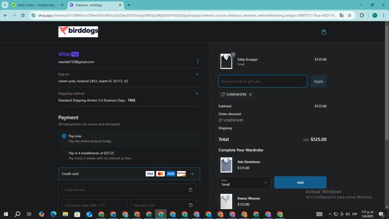Open Windows Start menu
The height and width of the screenshot is (219, 389).
[x=5, y=214]
